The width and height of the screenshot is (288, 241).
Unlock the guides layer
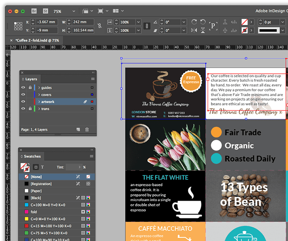[x=30, y=87]
